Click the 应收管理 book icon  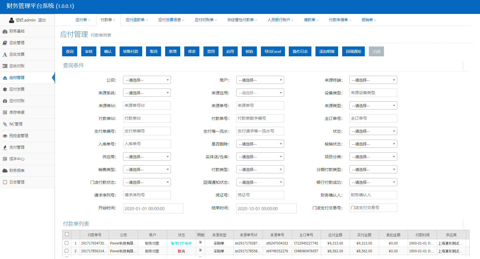(5, 43)
